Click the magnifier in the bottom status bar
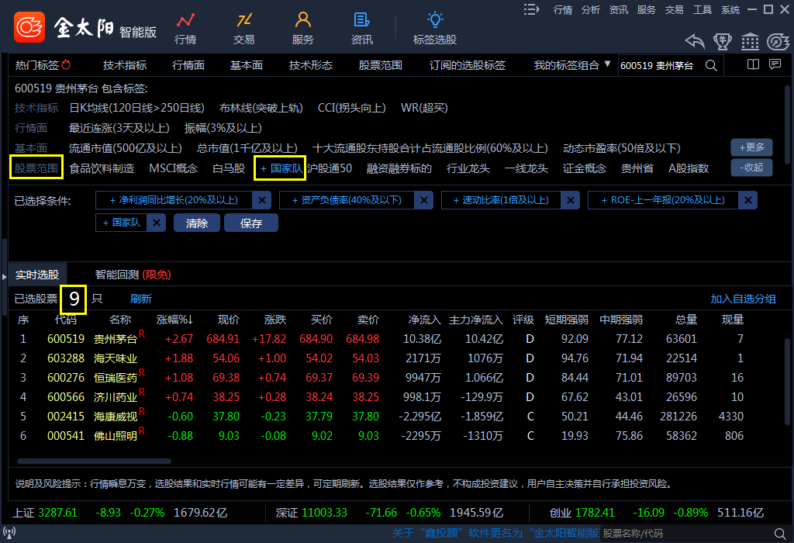 [780, 534]
